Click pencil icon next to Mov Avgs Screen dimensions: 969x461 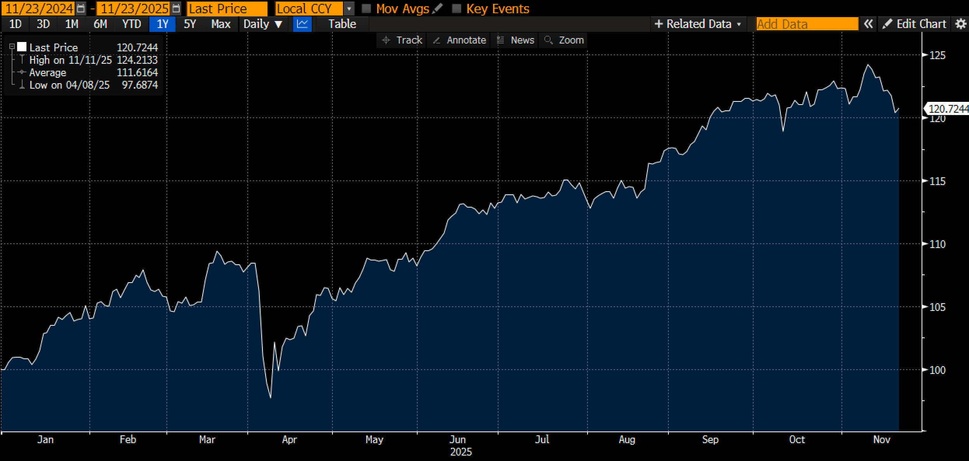coord(438,8)
